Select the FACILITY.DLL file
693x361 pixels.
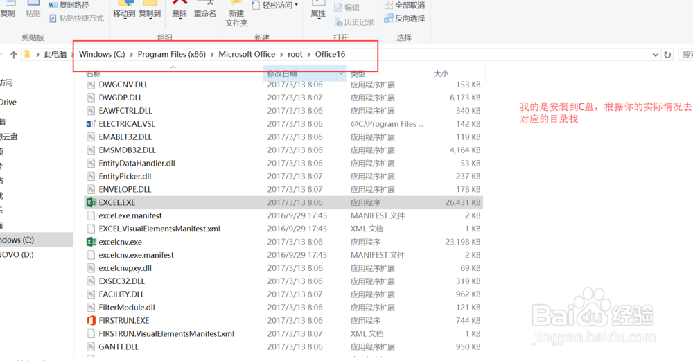pos(121,294)
